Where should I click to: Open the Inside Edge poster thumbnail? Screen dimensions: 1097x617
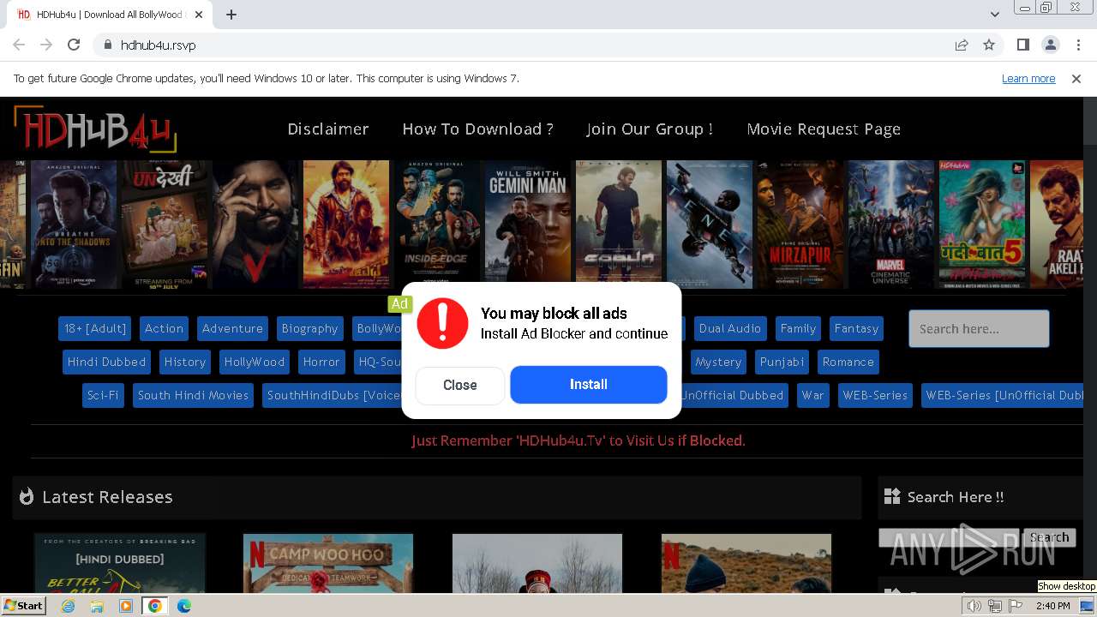coord(437,225)
